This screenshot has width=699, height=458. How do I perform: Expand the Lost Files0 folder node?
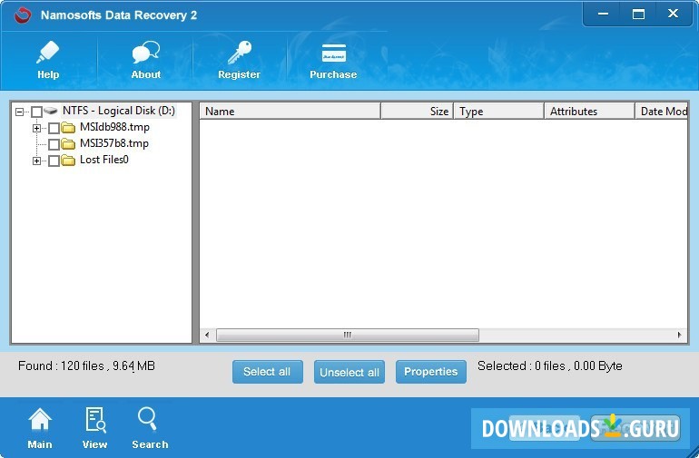pyautogui.click(x=36, y=161)
